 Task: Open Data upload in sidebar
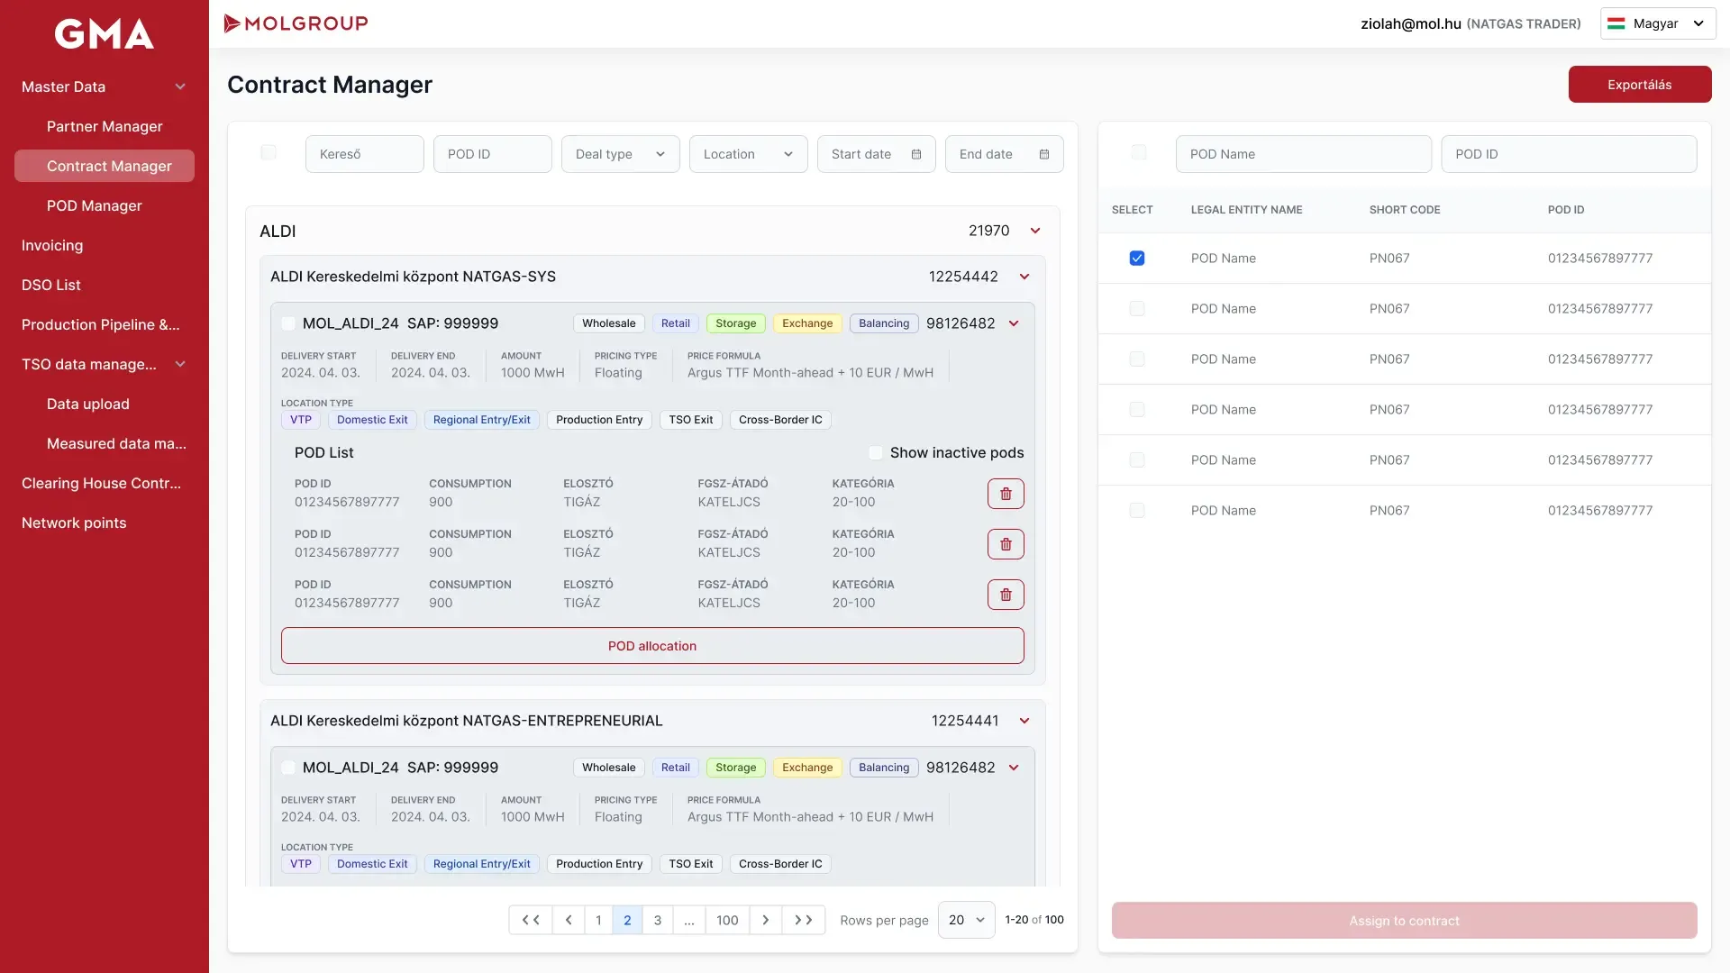[88, 404]
